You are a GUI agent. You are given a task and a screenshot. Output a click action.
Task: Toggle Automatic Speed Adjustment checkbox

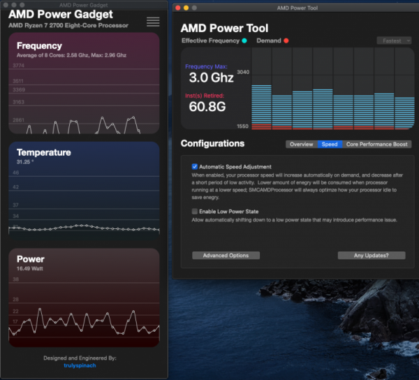coord(195,166)
